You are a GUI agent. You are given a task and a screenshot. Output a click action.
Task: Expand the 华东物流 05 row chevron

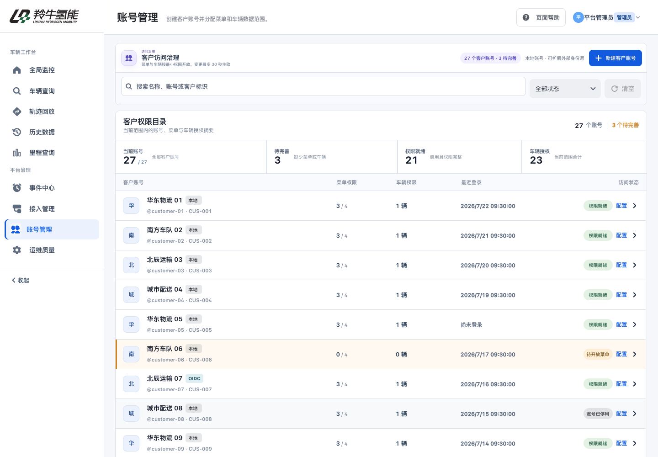(635, 324)
